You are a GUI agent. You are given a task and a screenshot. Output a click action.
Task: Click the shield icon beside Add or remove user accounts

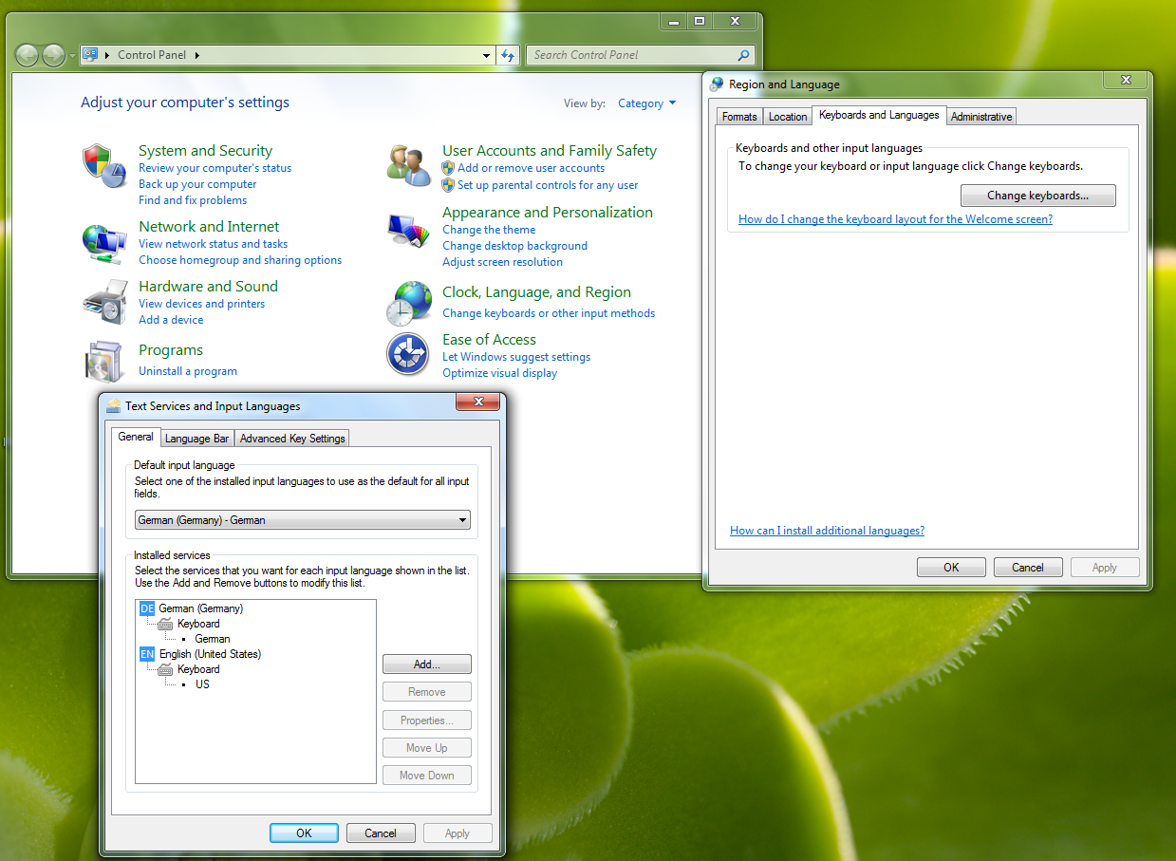[x=448, y=168]
